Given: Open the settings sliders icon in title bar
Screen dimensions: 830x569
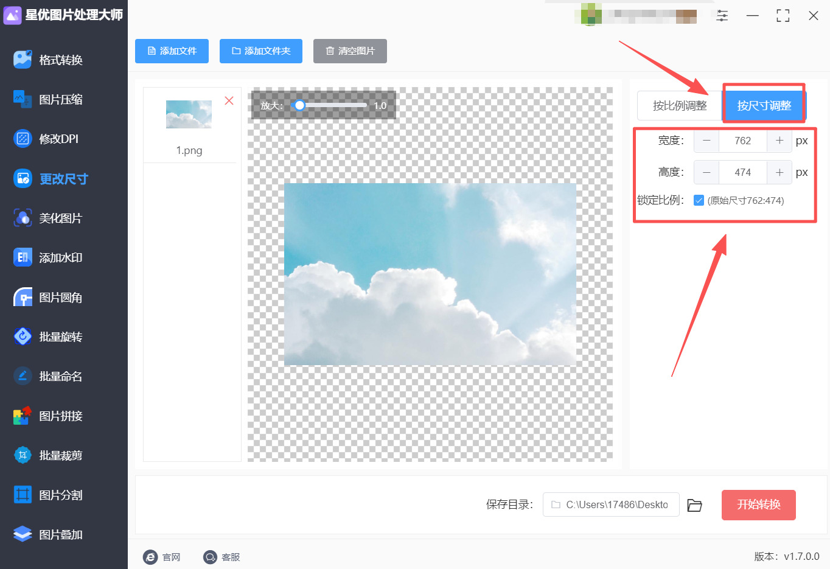Looking at the screenshot, I should click(722, 16).
